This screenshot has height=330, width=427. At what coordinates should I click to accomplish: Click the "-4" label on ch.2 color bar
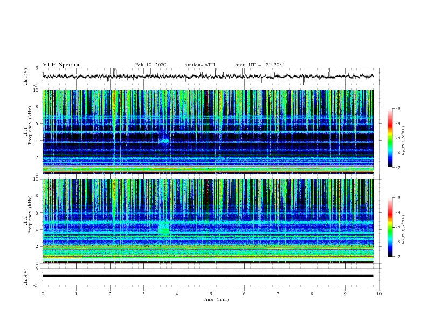tap(398, 212)
